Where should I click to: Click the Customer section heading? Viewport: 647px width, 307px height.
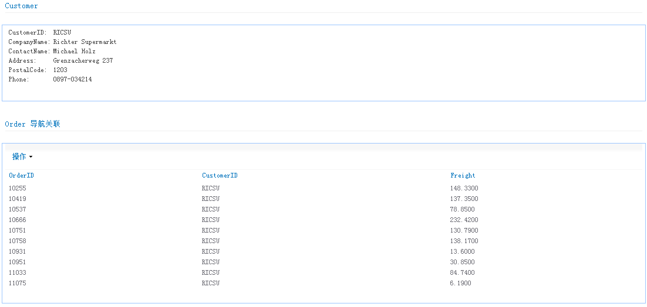click(21, 6)
